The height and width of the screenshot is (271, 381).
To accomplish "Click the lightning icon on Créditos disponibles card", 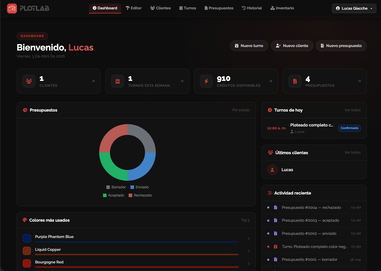I will click(x=206, y=81).
